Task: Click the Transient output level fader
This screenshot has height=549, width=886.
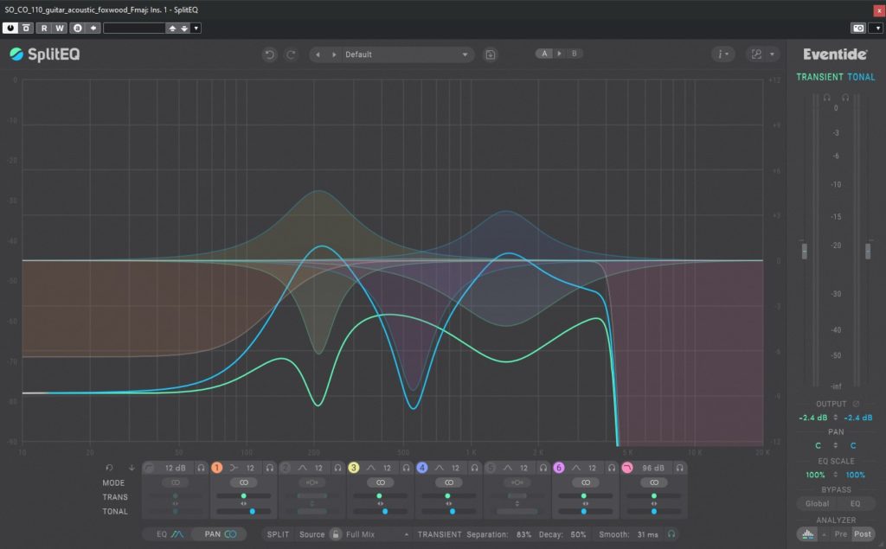Action: (x=804, y=251)
